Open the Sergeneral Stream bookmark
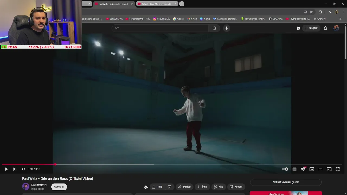The image size is (347, 195). coord(92,19)
